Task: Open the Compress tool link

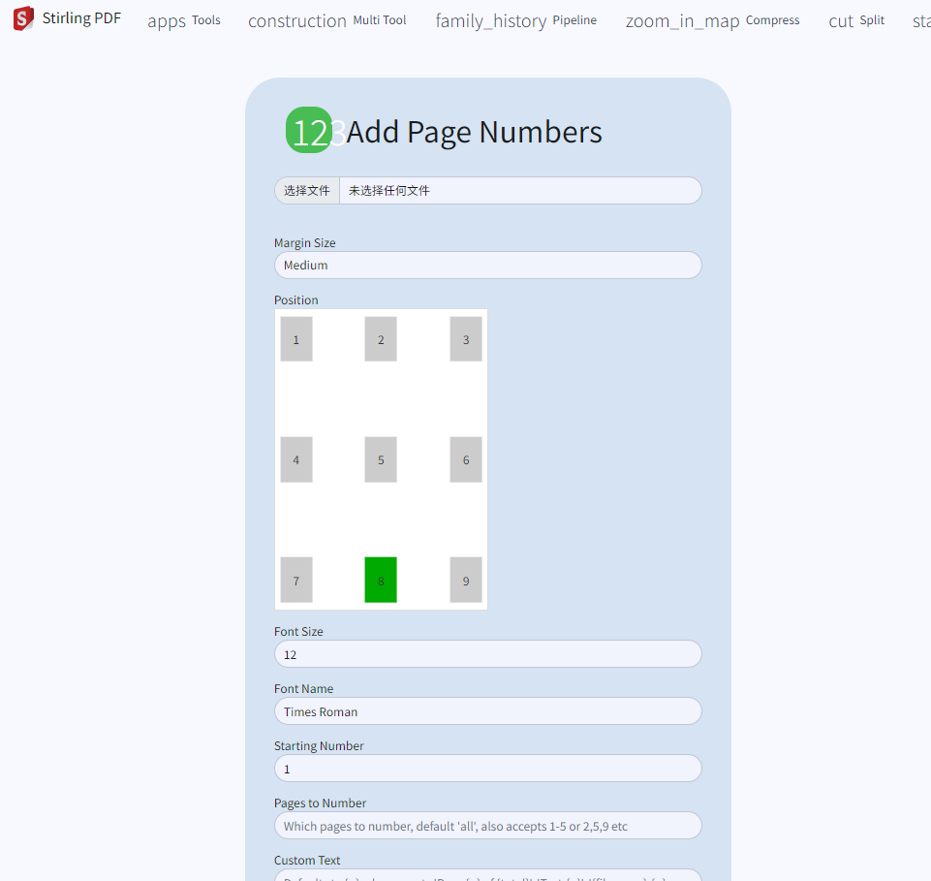Action: tap(712, 20)
